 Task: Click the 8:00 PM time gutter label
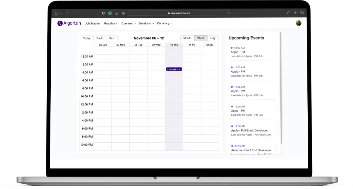click(87, 137)
